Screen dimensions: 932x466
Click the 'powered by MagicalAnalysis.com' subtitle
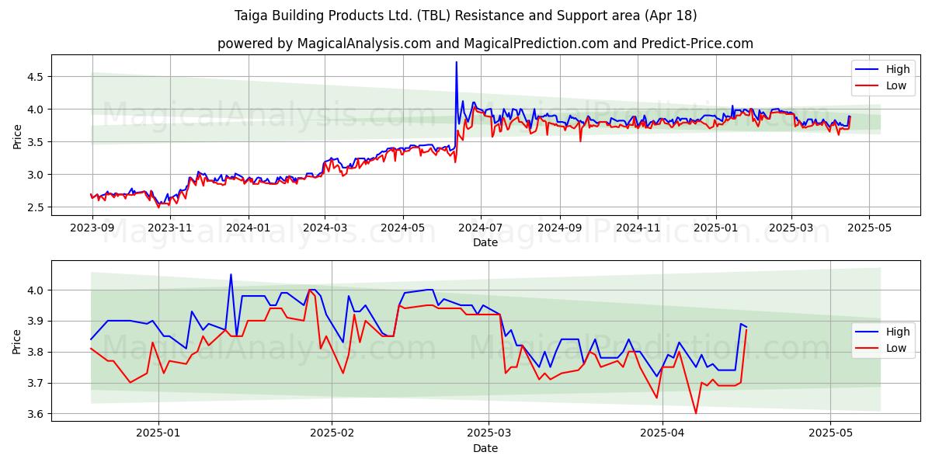[x=485, y=43]
